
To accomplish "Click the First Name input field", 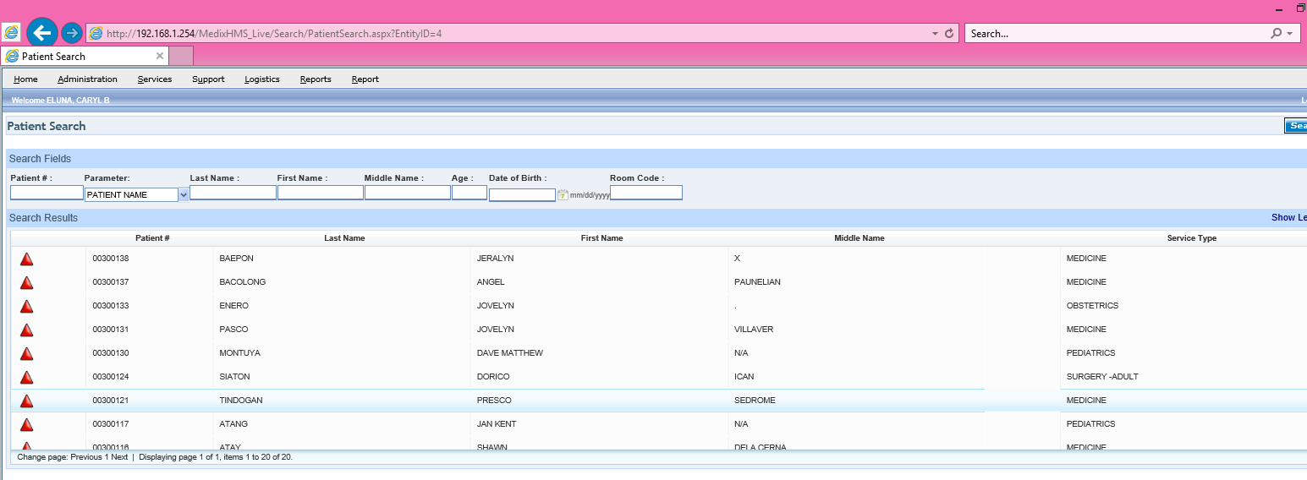I will (x=321, y=193).
